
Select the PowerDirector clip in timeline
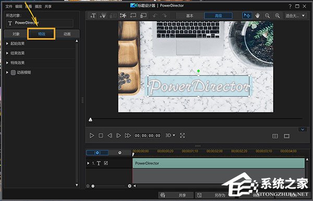[x=219, y=163]
